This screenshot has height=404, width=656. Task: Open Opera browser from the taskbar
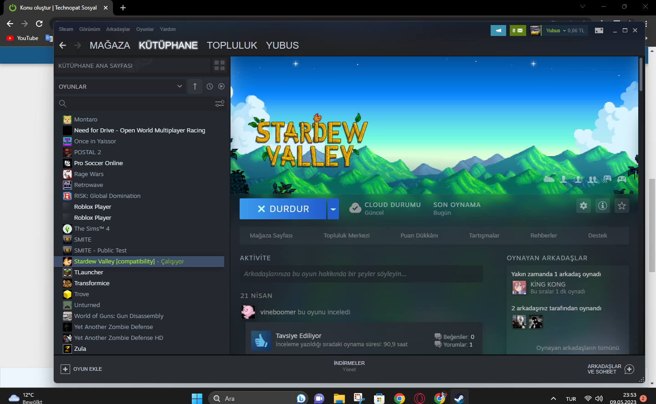tap(420, 399)
